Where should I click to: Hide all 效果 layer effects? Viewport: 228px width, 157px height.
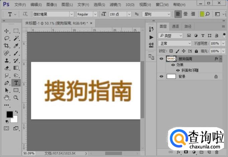173,65
